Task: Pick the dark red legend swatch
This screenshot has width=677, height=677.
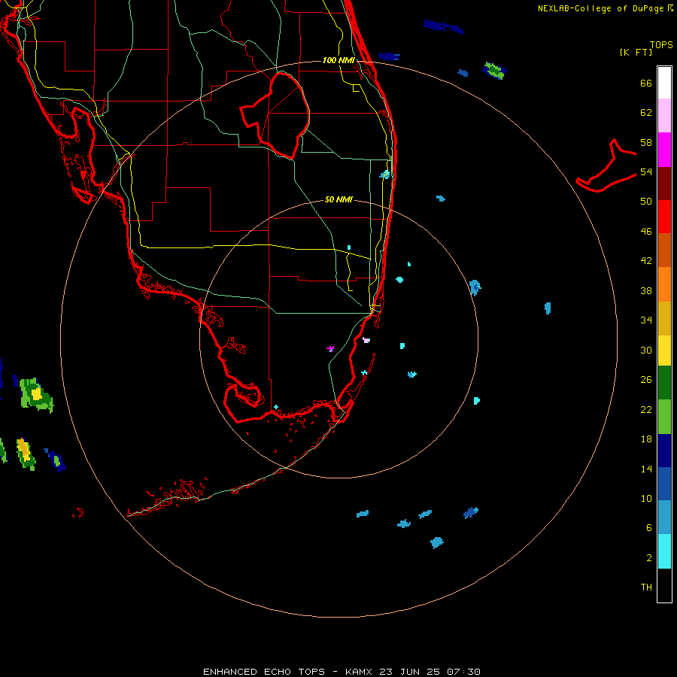Action: tap(664, 183)
